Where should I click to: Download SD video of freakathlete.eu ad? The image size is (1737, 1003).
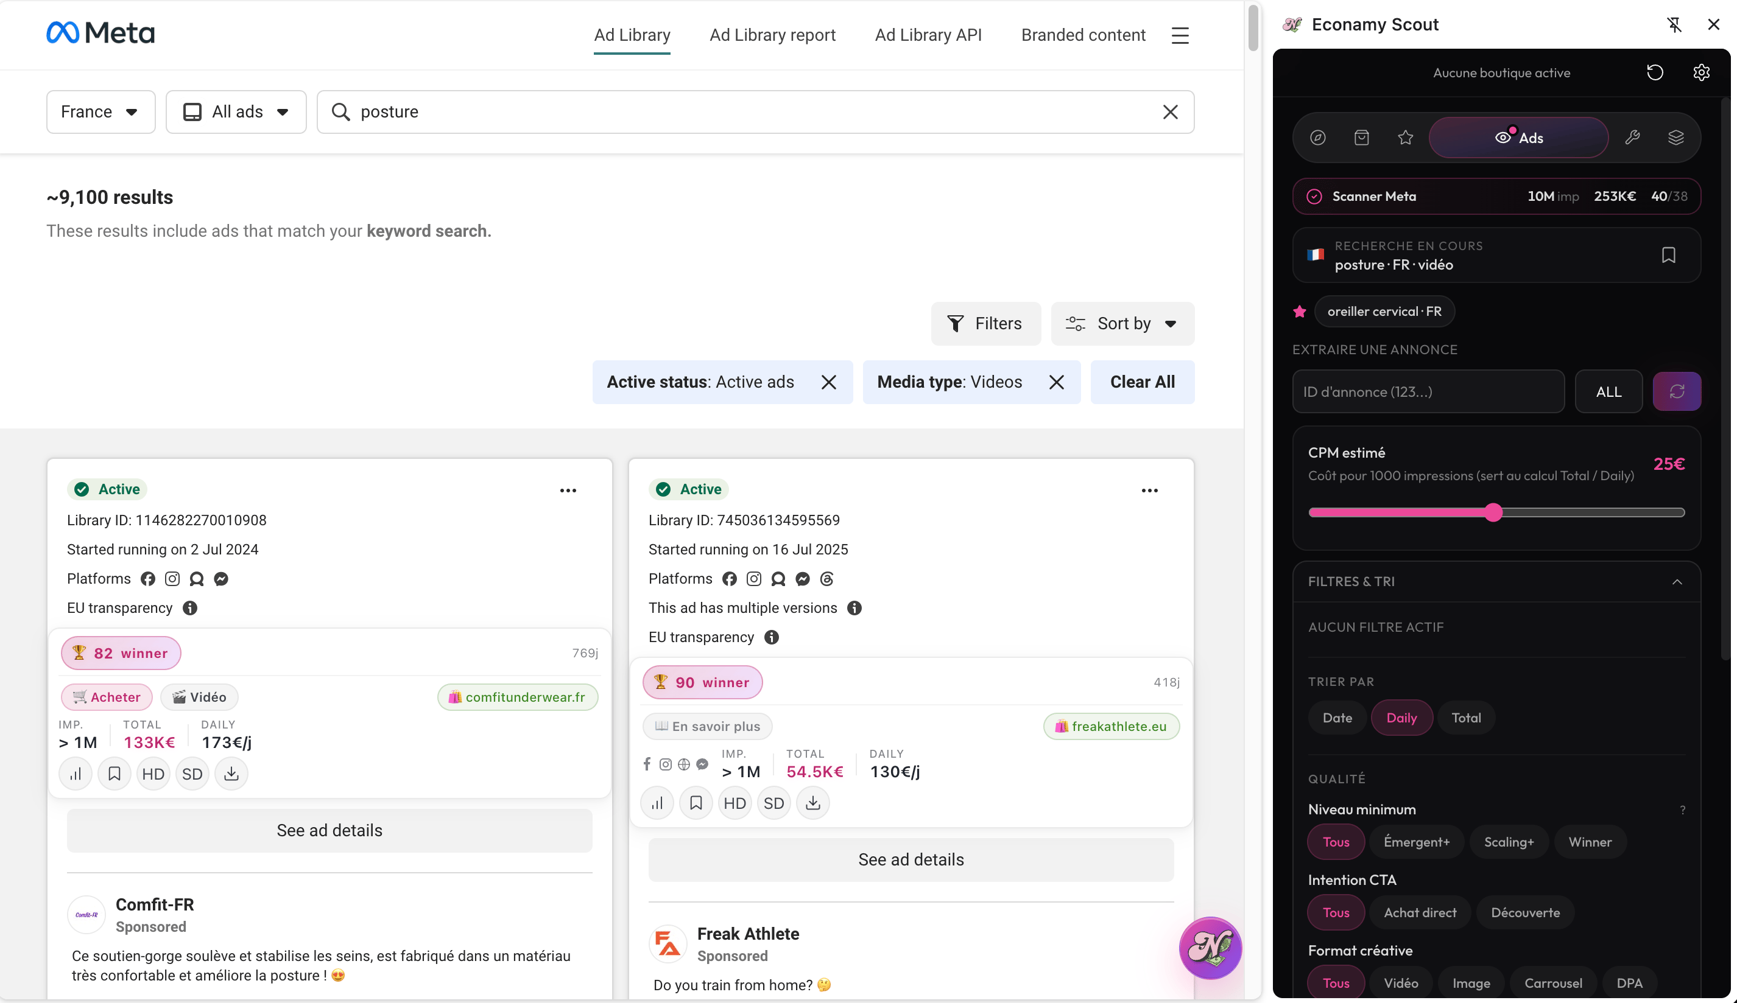click(x=774, y=803)
